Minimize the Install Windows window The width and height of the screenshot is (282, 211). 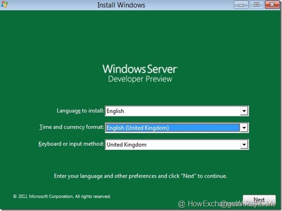241,5
